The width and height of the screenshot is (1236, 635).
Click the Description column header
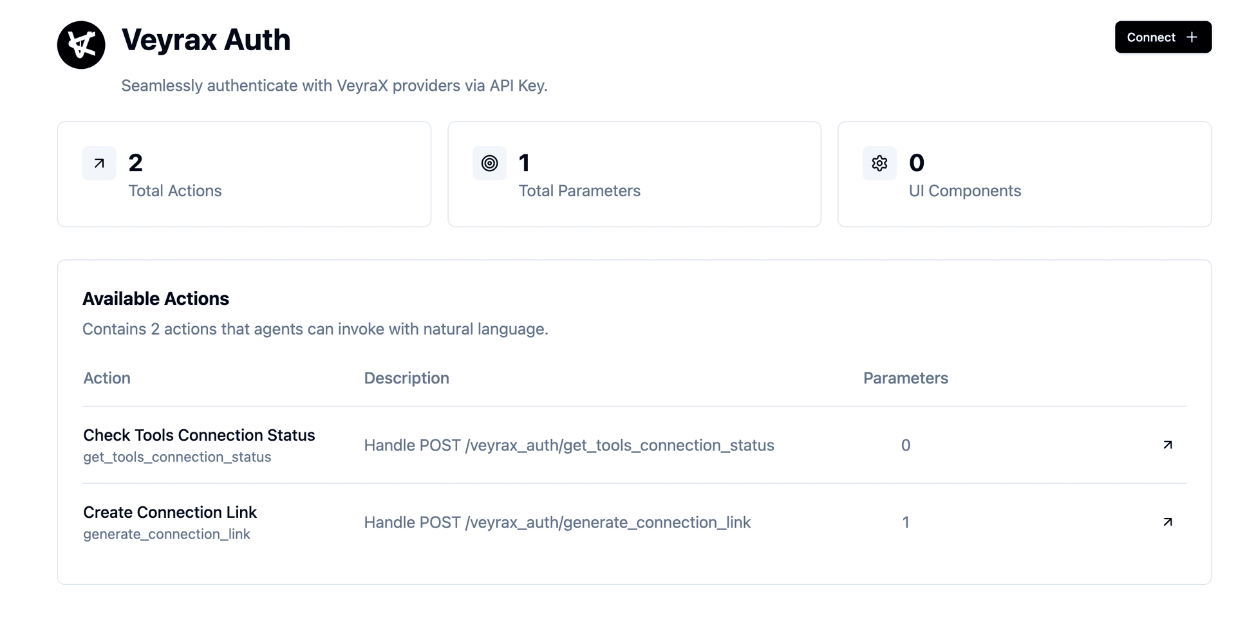pyautogui.click(x=406, y=378)
